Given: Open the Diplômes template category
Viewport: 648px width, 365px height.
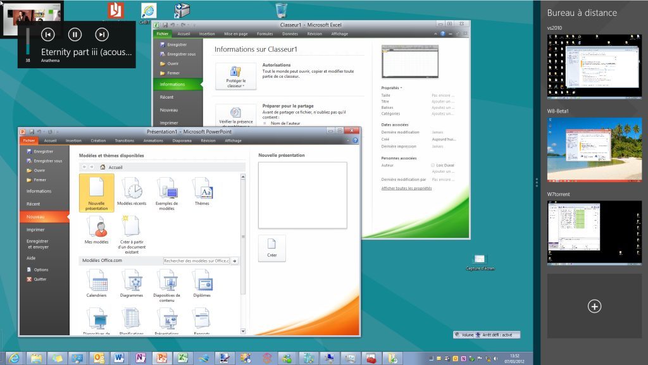Looking at the screenshot, I should [202, 283].
